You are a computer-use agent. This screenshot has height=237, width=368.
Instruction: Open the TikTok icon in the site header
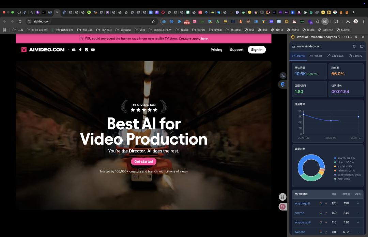[x=80, y=50]
